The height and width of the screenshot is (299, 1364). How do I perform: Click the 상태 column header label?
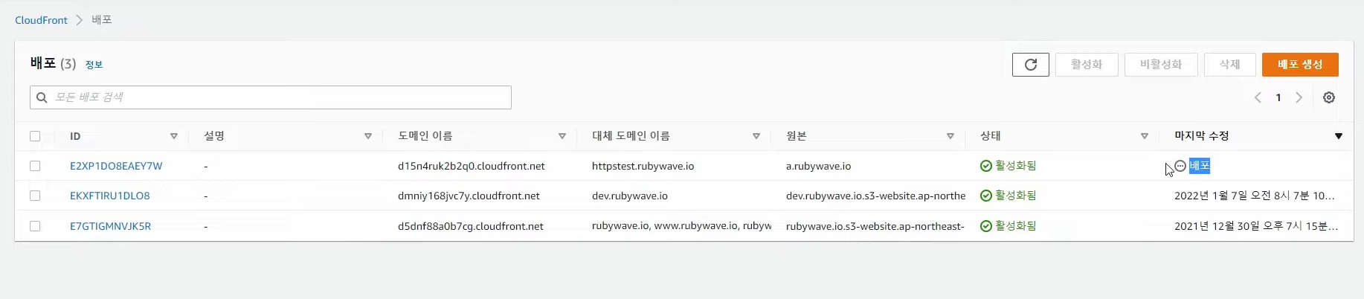click(x=991, y=136)
